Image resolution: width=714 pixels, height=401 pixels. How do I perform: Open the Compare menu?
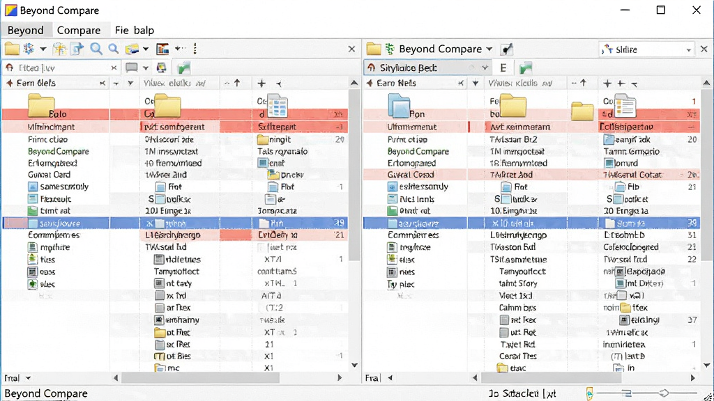click(x=78, y=30)
